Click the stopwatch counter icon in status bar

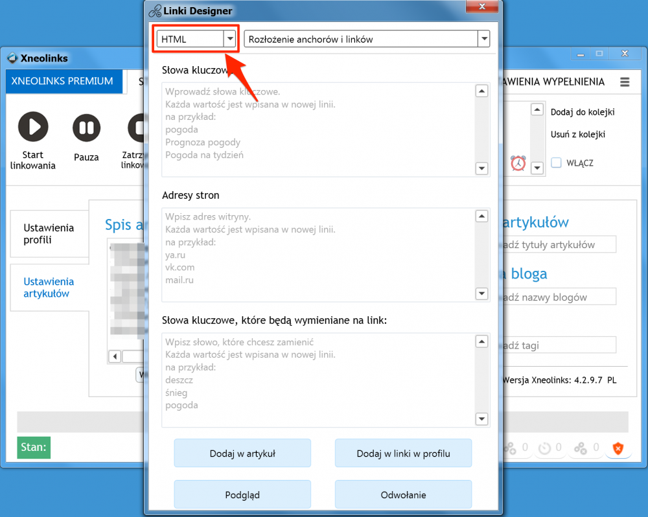pos(545,448)
